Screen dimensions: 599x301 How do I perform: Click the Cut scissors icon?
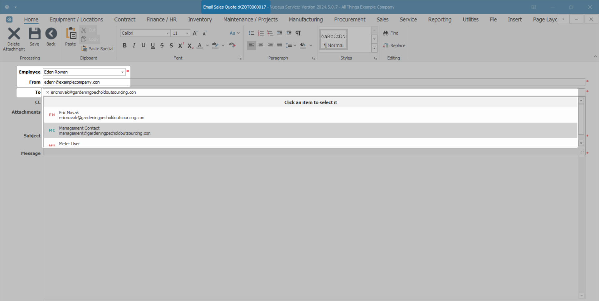(84, 30)
